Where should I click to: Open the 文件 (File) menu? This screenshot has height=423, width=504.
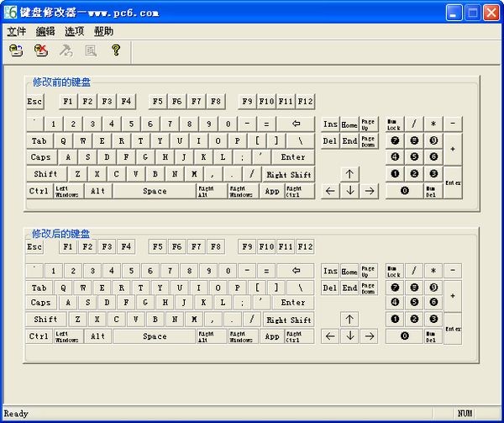(x=17, y=31)
